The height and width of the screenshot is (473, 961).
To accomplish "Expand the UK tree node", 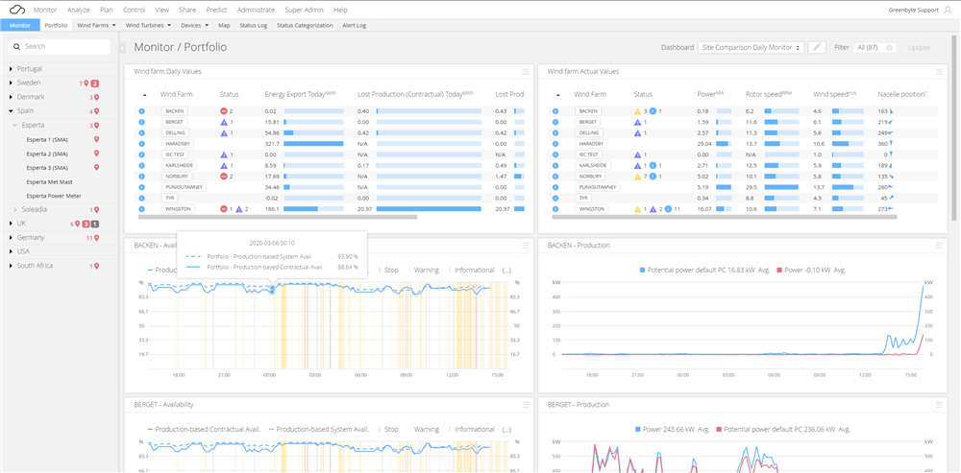I will (x=11, y=224).
